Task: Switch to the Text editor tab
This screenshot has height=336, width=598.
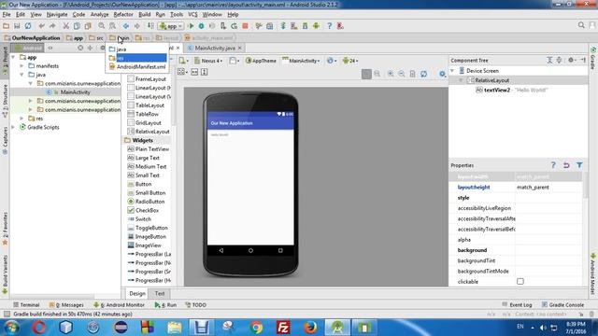Action: coord(160,293)
